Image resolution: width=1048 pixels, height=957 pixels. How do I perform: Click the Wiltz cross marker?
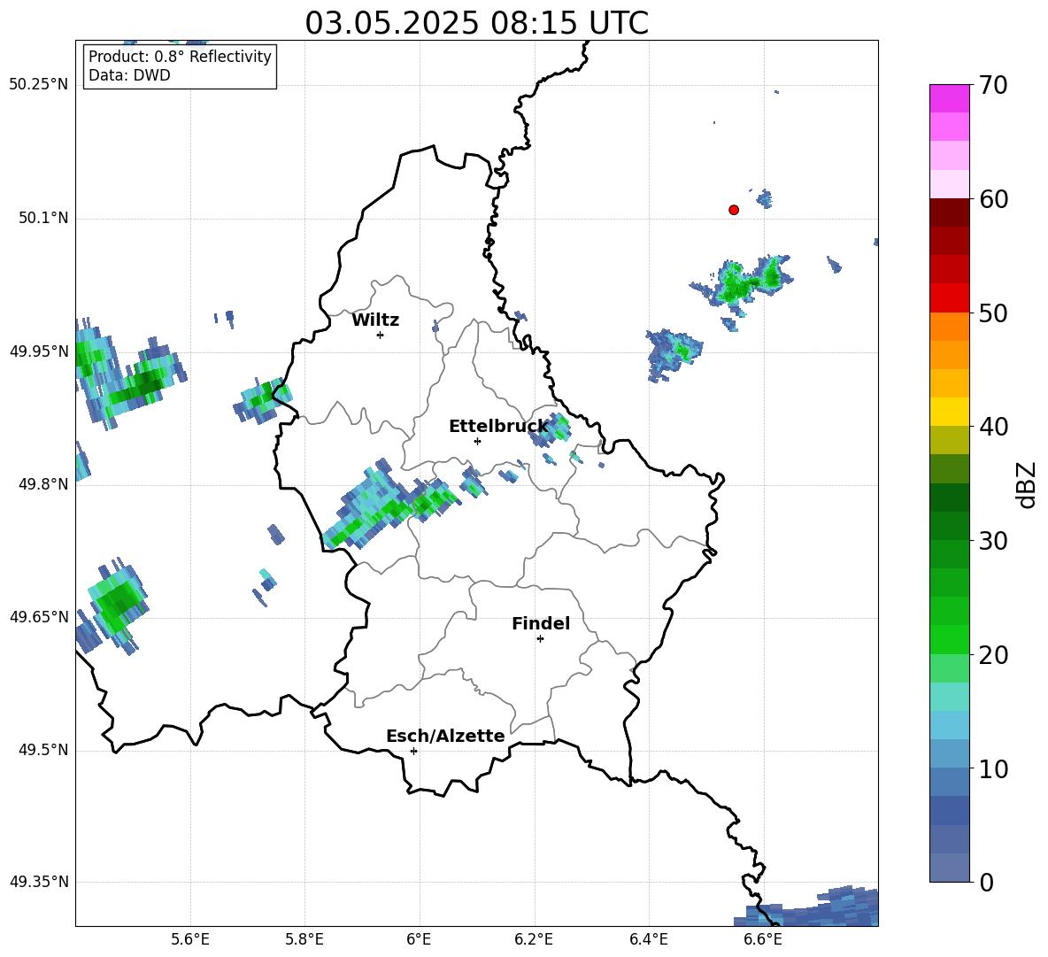(x=381, y=335)
